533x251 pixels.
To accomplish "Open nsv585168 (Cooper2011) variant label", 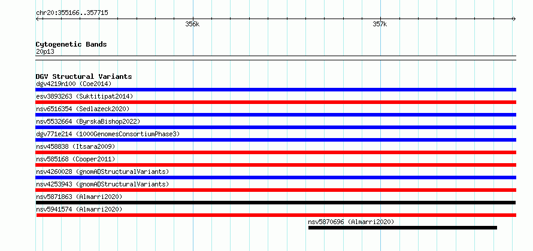I will click(75, 159).
